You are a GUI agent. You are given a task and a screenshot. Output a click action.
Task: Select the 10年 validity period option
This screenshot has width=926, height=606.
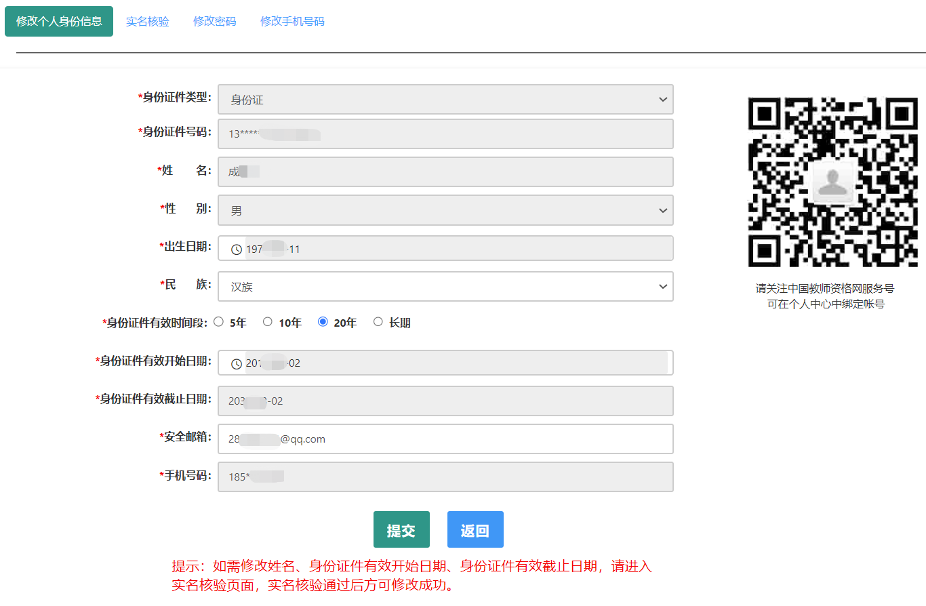click(x=268, y=322)
